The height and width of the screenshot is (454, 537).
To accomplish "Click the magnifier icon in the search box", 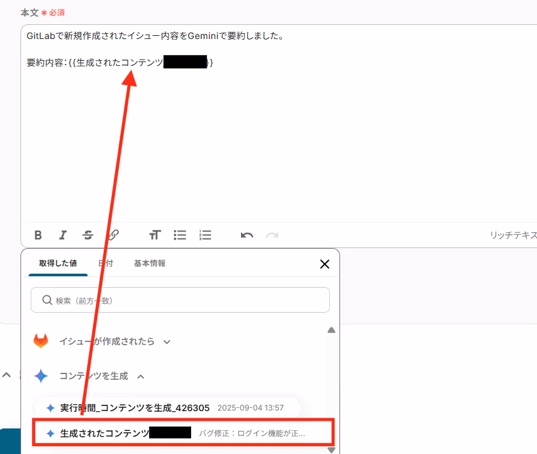I will pyautogui.click(x=47, y=300).
